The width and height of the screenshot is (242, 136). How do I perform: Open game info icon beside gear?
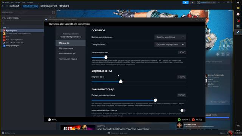click(x=223, y=54)
